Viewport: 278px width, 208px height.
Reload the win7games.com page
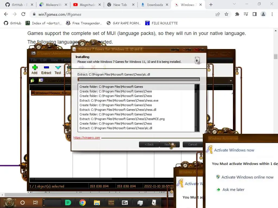pyautogui.click(x=23, y=14)
